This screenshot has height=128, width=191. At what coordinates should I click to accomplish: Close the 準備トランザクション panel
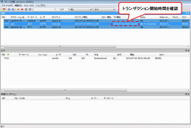(189, 94)
